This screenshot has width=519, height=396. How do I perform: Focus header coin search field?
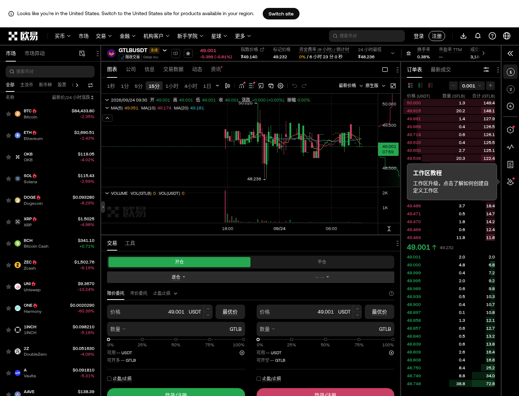pyautogui.click(x=367, y=36)
